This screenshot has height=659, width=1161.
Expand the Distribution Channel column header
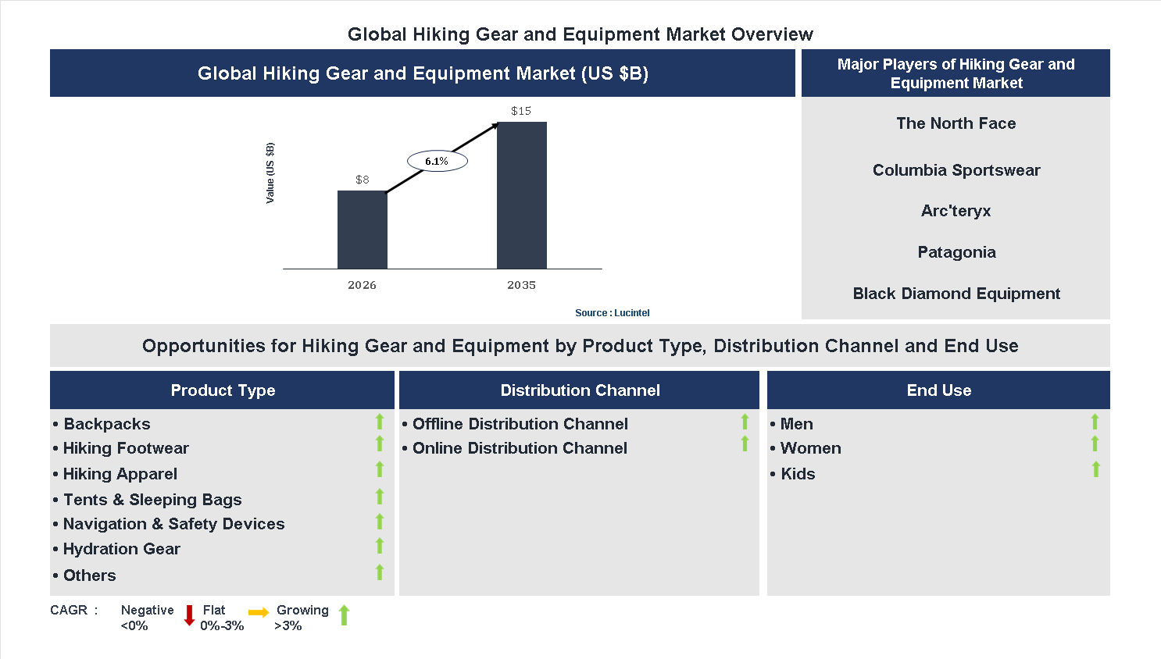click(580, 390)
